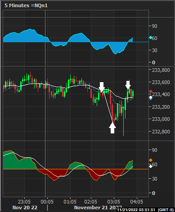Click the 30 label in the green-red oscillator panel
Viewport: 175px width, 212px height.
[x=155, y=179]
